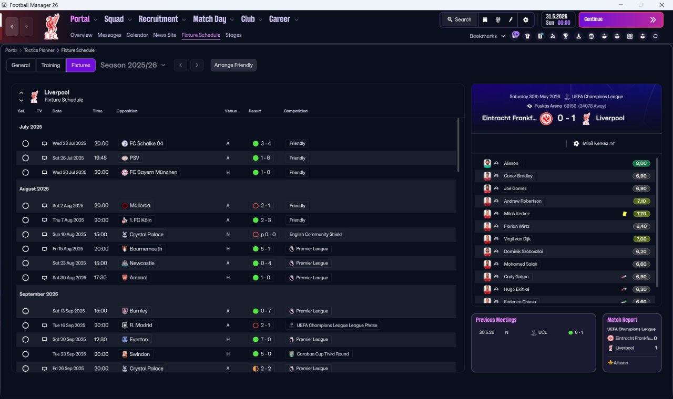Image resolution: width=673 pixels, height=399 pixels.
Task: Open the Overview sub-tab
Action: [x=81, y=35]
